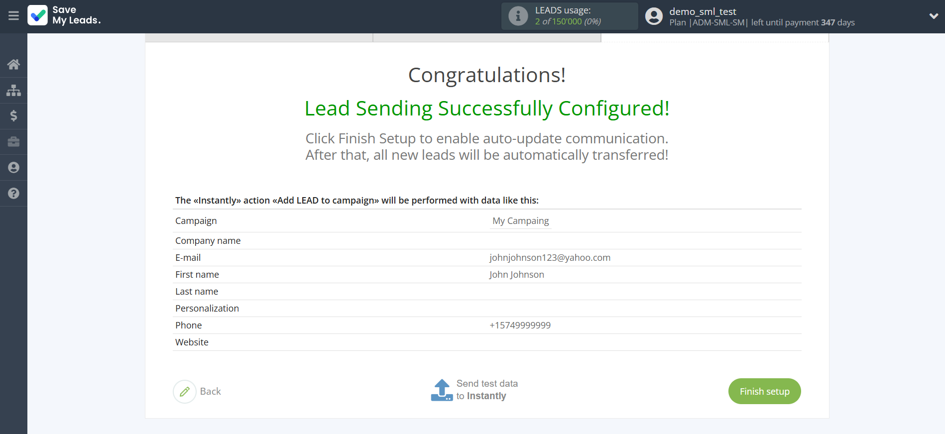This screenshot has width=945, height=434.
Task: Go to Home via sidebar icon
Action: (x=13, y=64)
